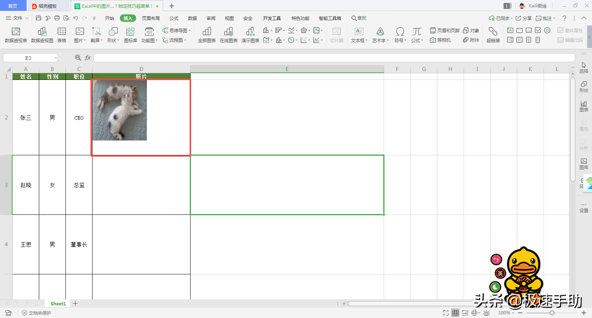
Task: Collapse the ribbon with the chevron
Action: tap(584, 18)
